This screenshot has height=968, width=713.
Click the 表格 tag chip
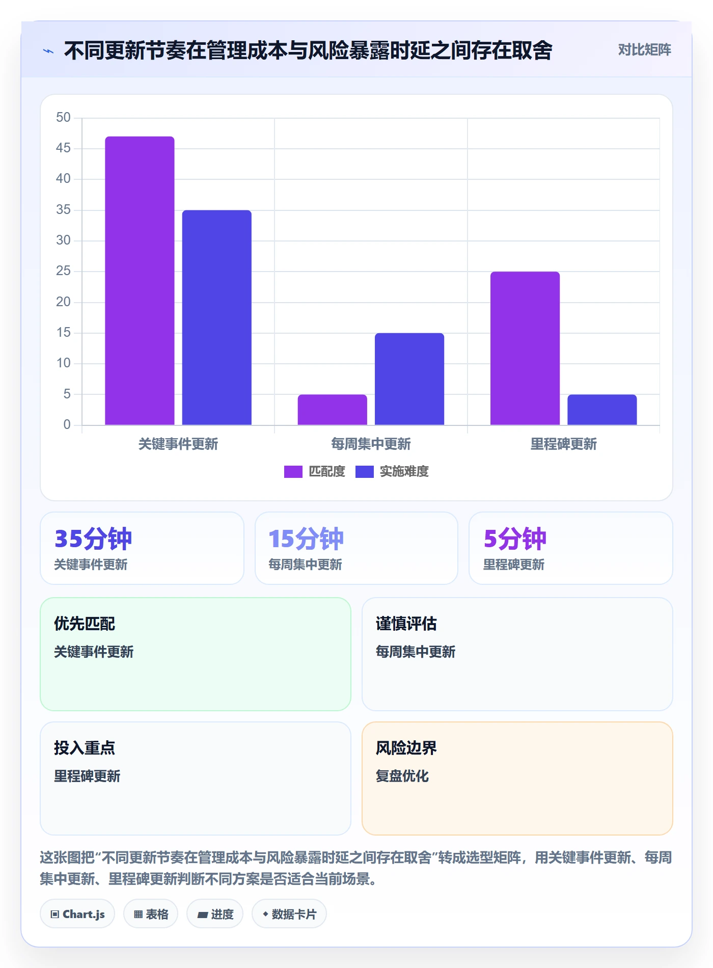(x=151, y=914)
